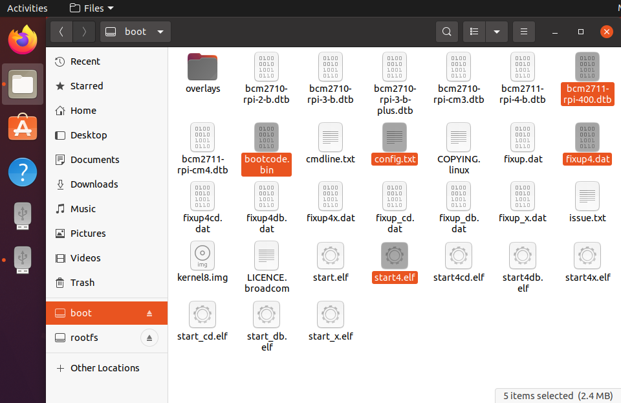Select the COPYING.linux file icon
Viewport: 621px width, 403px height.
pos(459,137)
